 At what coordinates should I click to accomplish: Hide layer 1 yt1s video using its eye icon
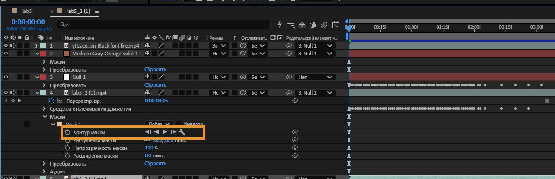6,46
